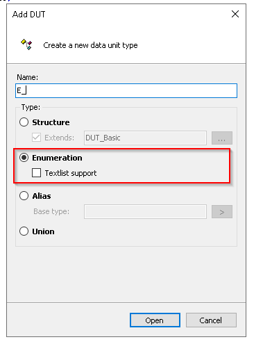Click the DUT_Basic extends field
Screen dimensions: 263x351
145,138
